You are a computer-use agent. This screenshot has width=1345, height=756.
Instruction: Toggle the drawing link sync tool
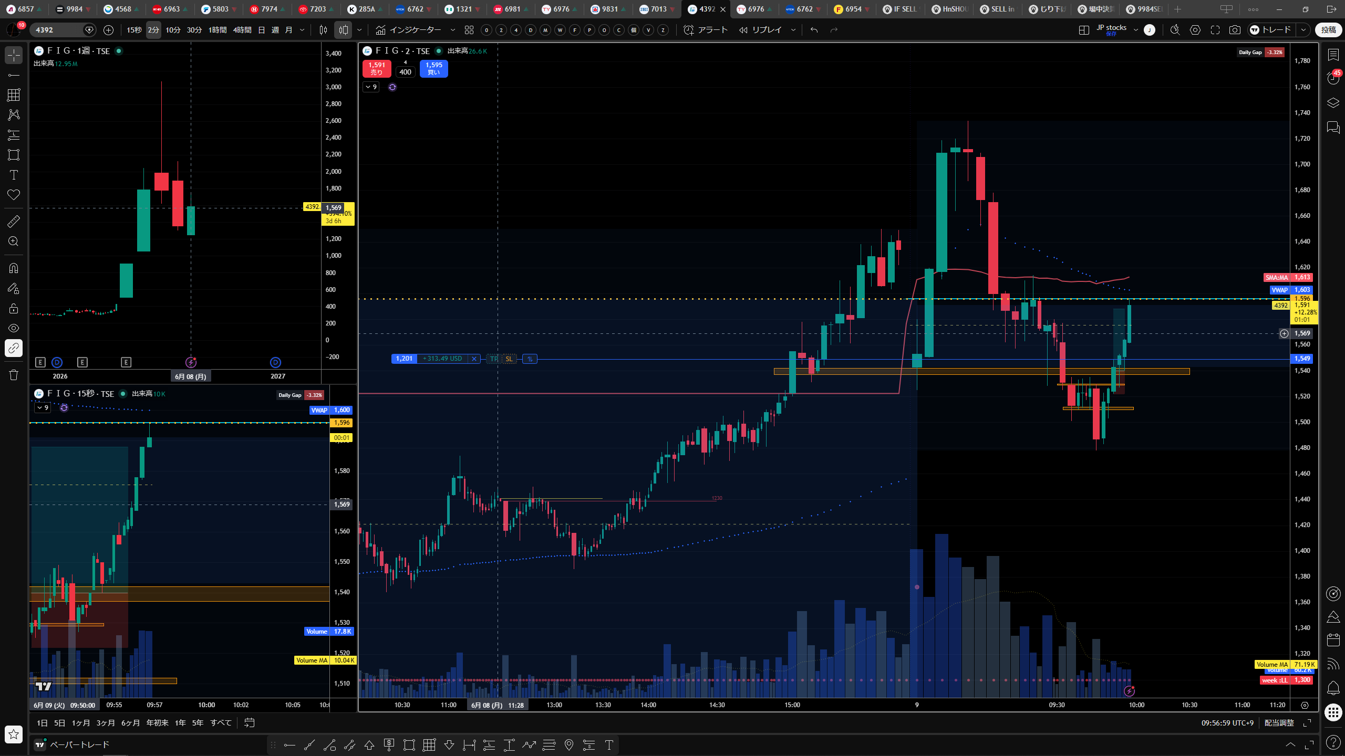(x=14, y=348)
